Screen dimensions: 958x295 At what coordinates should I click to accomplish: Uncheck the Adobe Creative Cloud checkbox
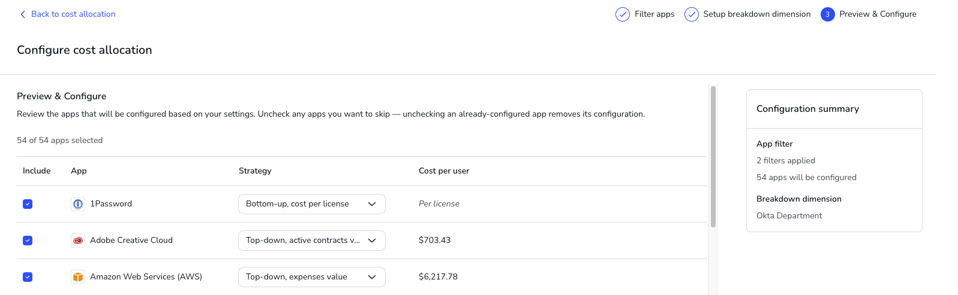tap(28, 241)
